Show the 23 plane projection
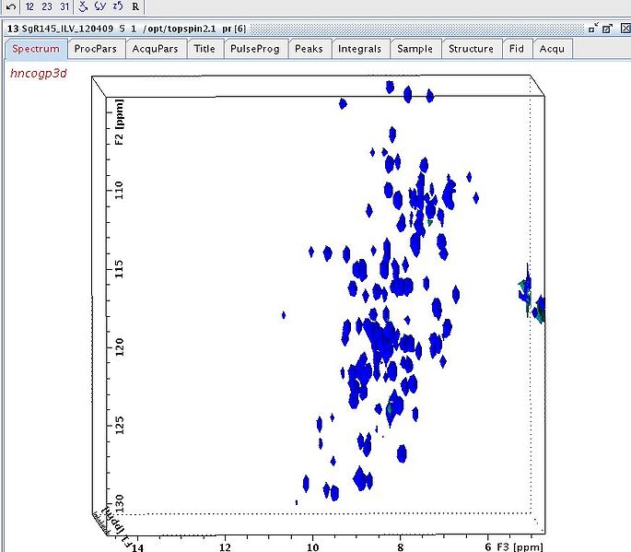631x552 pixels. coord(47,6)
